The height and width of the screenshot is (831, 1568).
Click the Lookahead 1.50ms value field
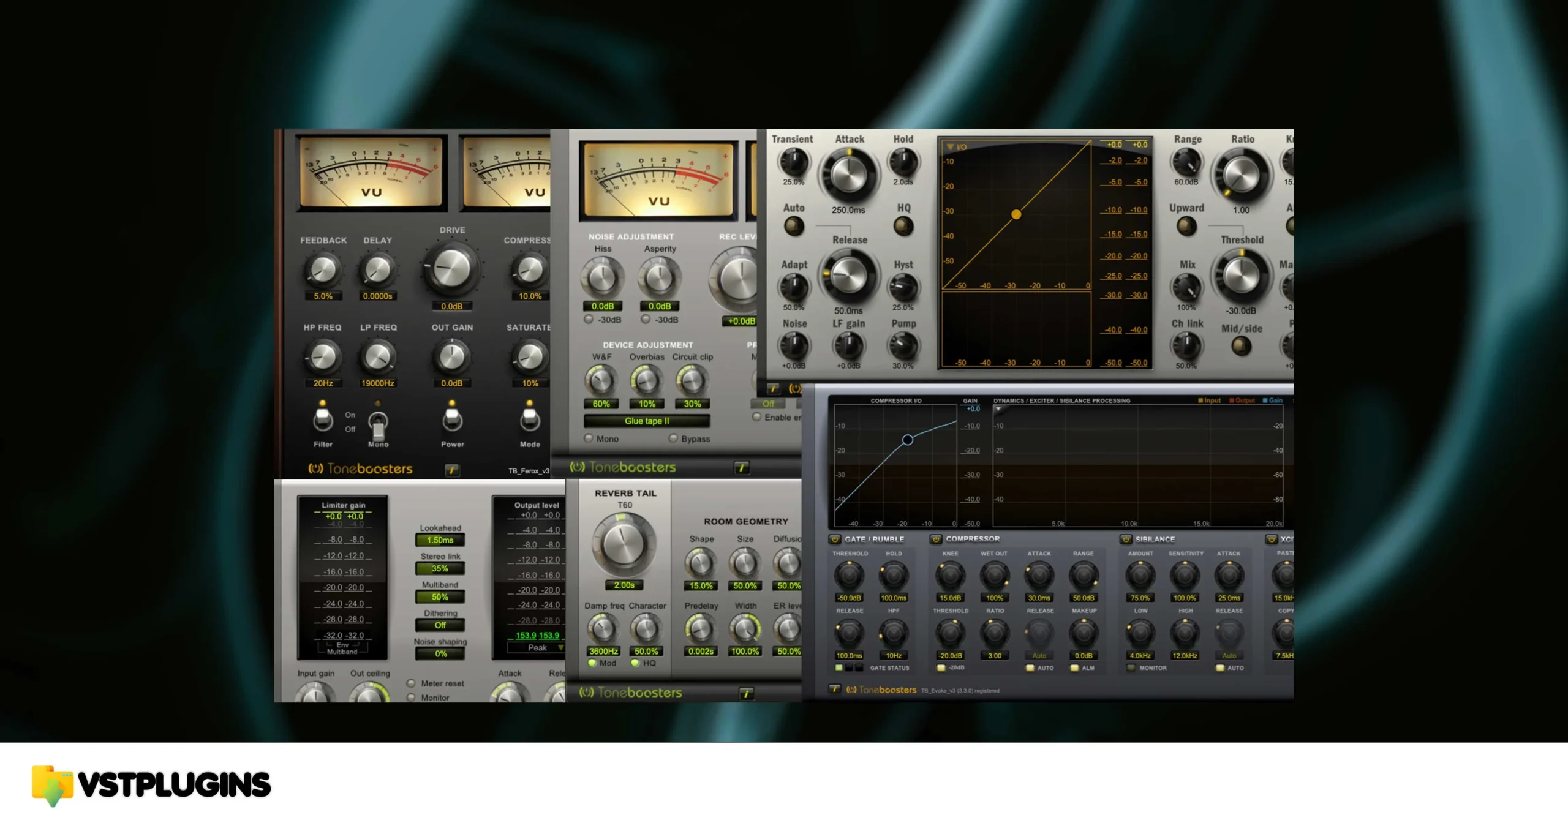tap(440, 540)
